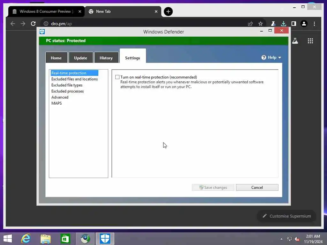The width and height of the screenshot is (327, 245).
Task: Click the browser forward arrow
Action: click(23, 24)
